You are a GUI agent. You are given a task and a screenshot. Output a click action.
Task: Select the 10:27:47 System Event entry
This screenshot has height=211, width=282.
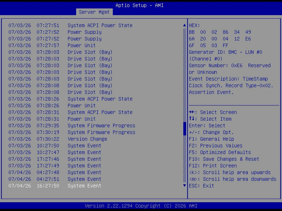point(55,152)
